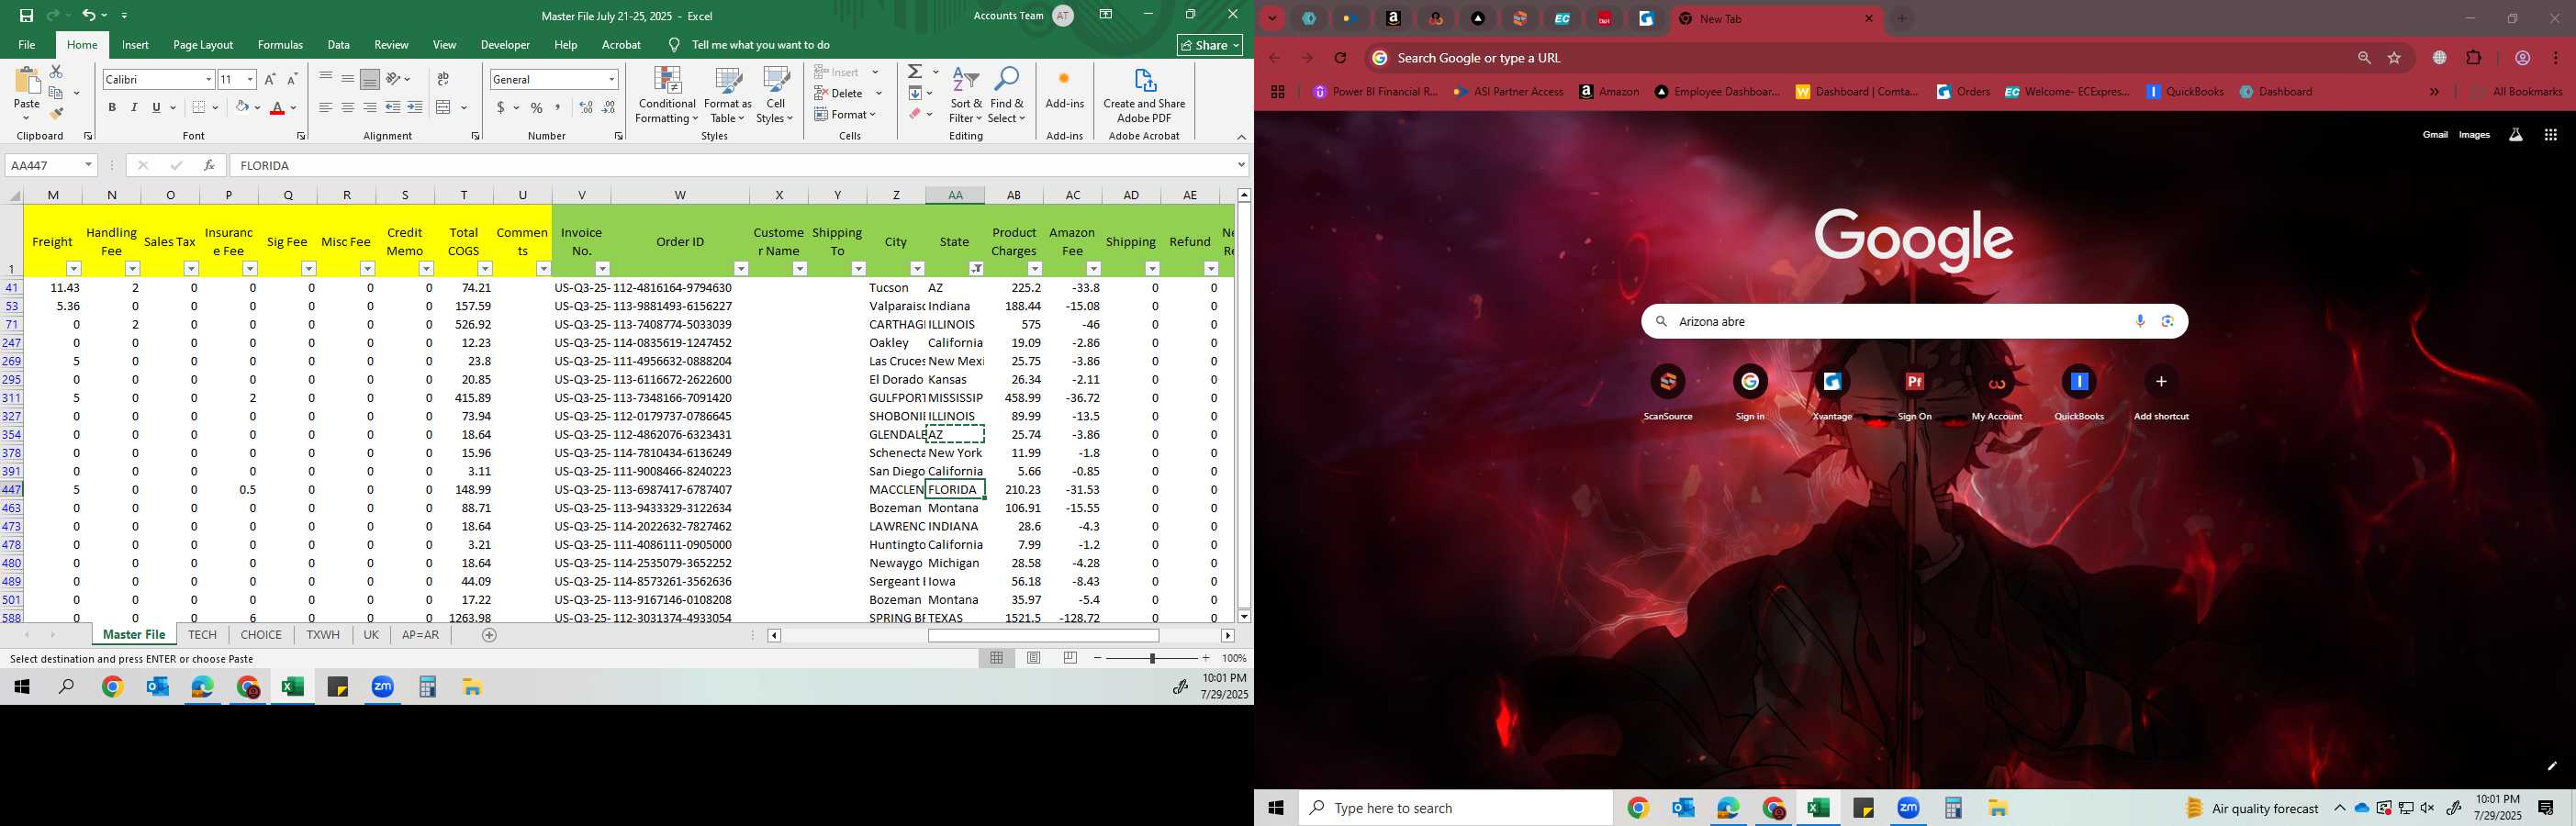This screenshot has height=826, width=2576.
Task: Toggle Align Left button
Action: tap(326, 107)
